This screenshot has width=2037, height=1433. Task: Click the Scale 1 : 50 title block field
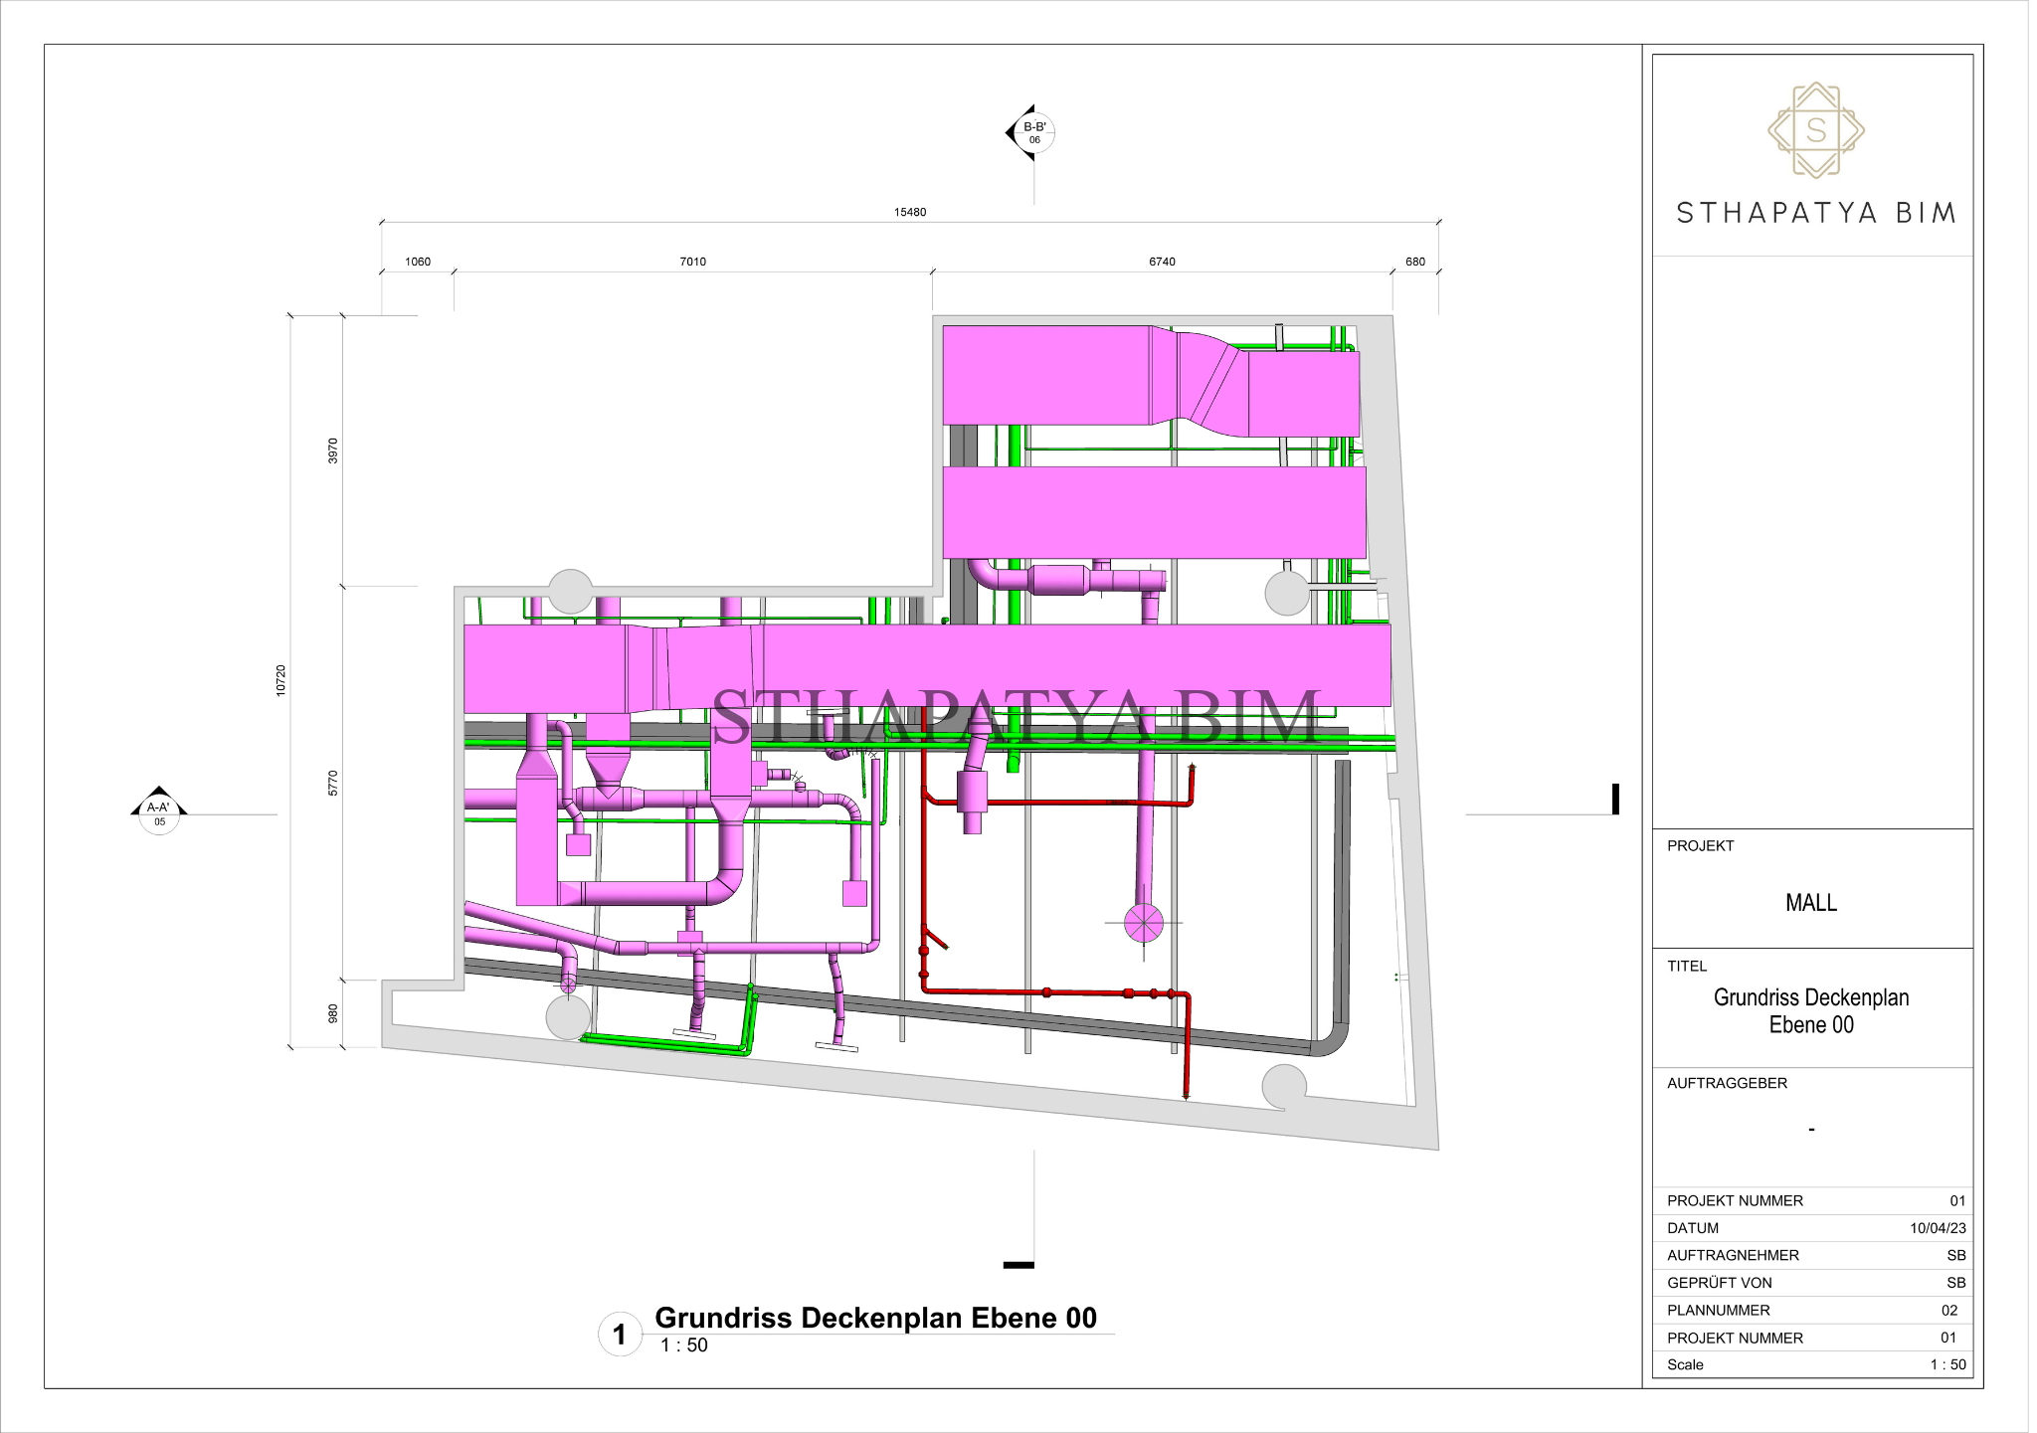pyautogui.click(x=1946, y=1364)
